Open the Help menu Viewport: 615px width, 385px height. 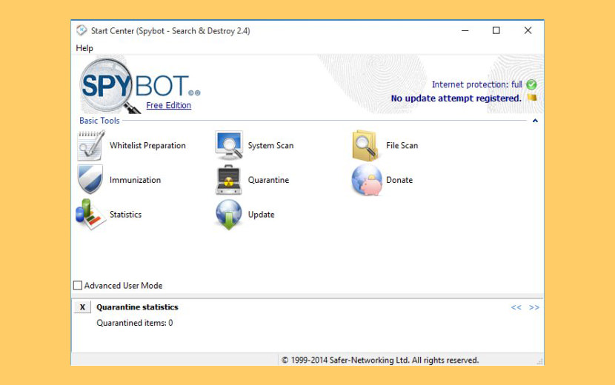[x=84, y=48]
